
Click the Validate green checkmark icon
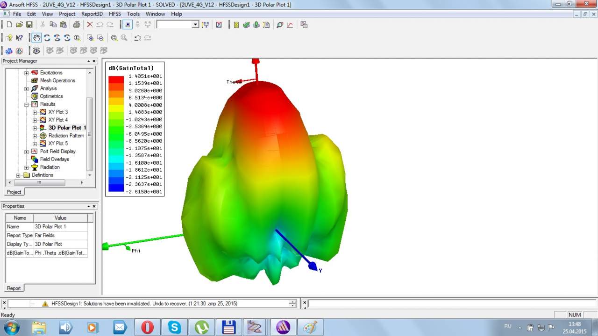[246, 25]
